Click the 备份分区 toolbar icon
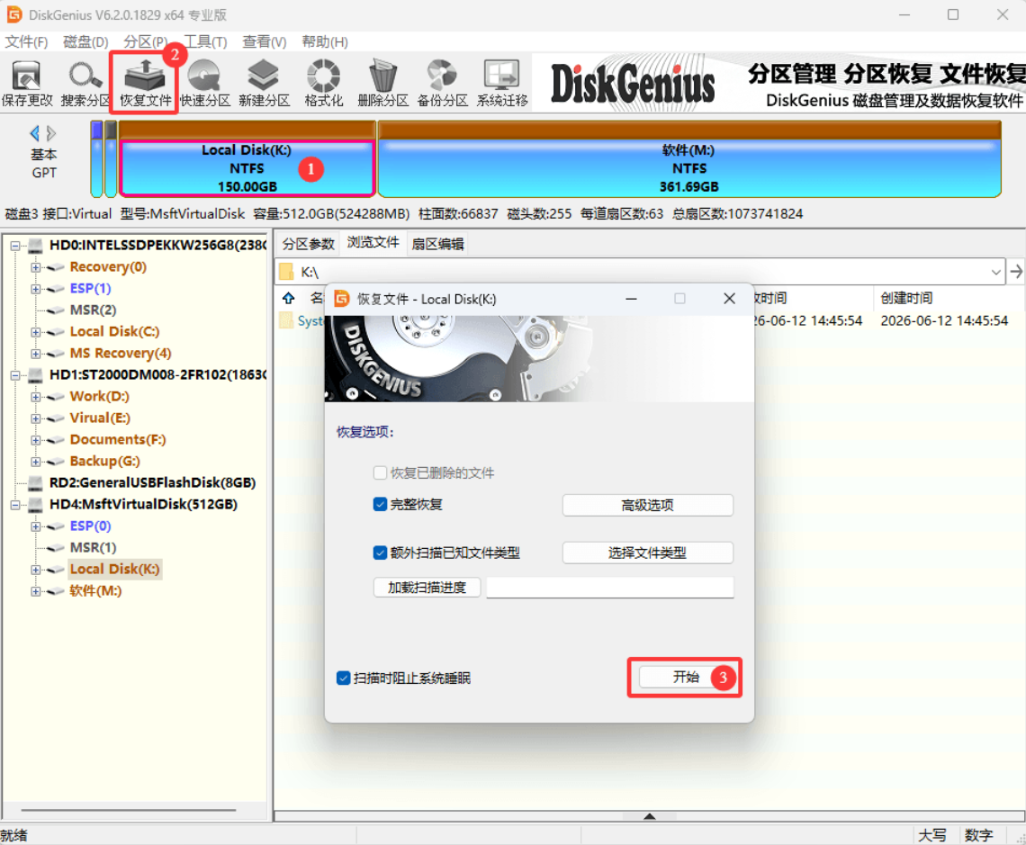Image resolution: width=1026 pixels, height=845 pixels. click(442, 83)
